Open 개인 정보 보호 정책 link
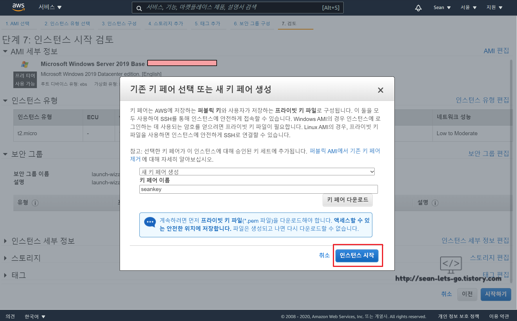This screenshot has height=321, width=517. click(x=459, y=316)
